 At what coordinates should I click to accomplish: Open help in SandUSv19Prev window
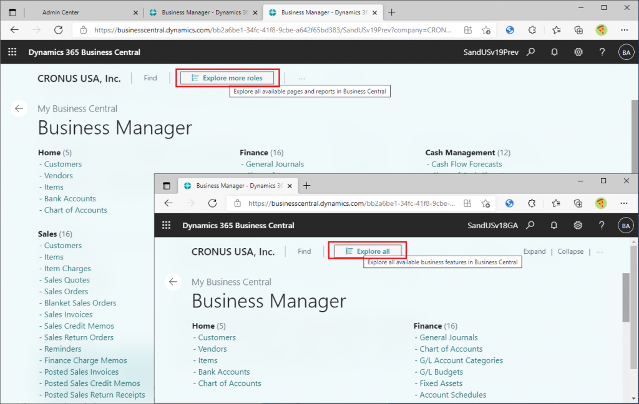click(x=602, y=52)
